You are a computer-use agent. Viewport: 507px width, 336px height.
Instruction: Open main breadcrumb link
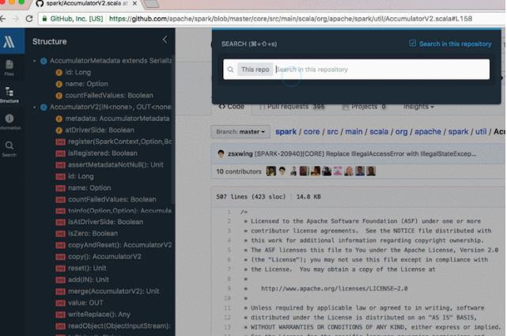[354, 132]
